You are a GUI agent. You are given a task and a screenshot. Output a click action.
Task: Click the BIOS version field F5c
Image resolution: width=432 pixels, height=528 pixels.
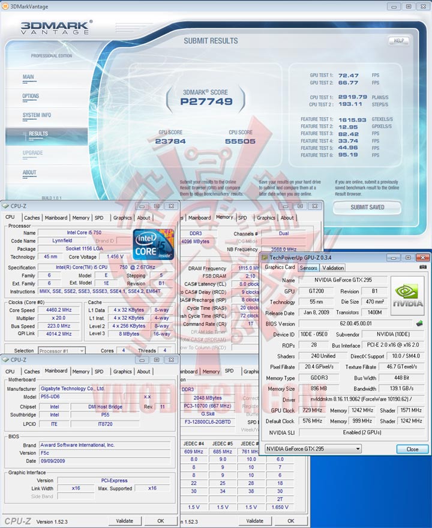point(105,453)
